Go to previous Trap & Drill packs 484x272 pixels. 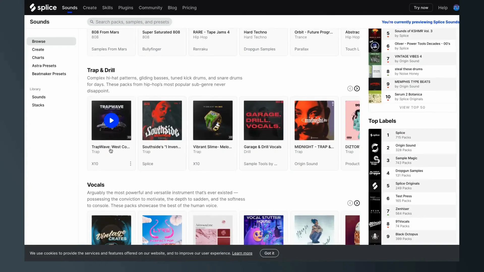pyautogui.click(x=350, y=88)
